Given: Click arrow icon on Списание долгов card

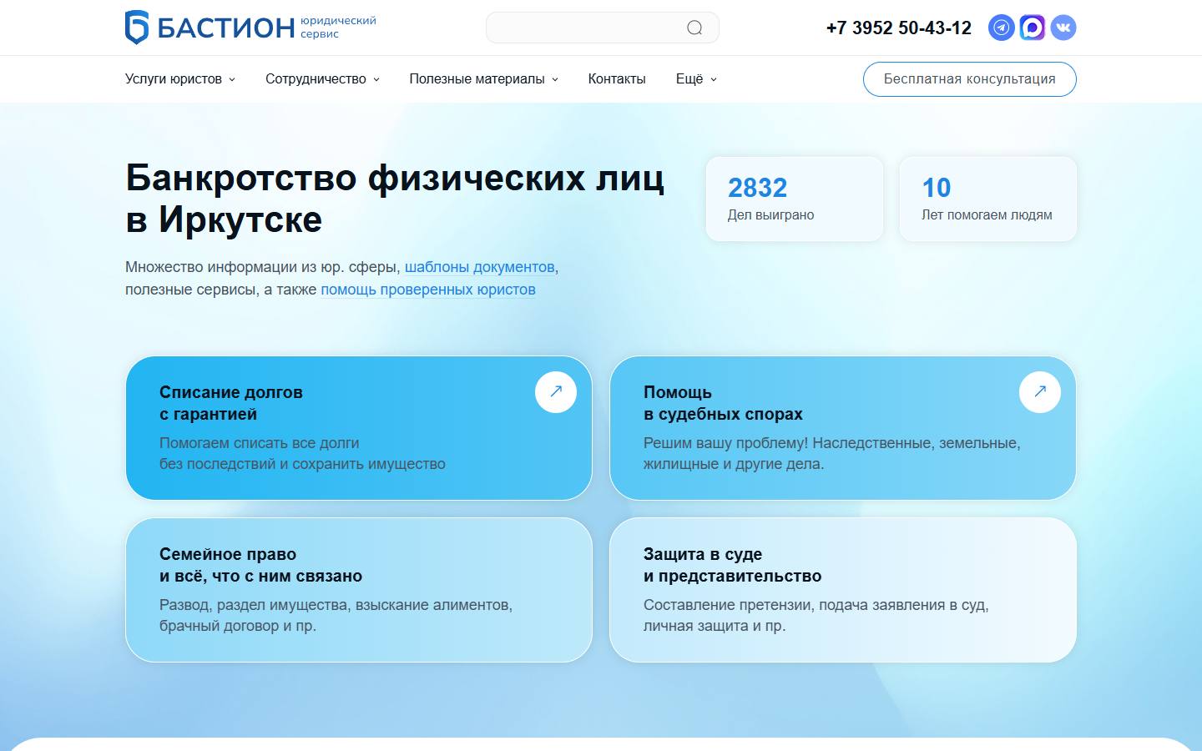Looking at the screenshot, I should (x=556, y=391).
